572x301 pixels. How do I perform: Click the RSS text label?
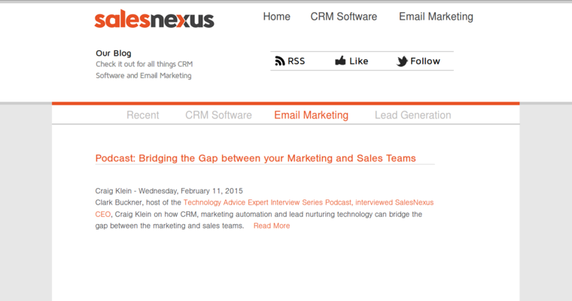(297, 61)
